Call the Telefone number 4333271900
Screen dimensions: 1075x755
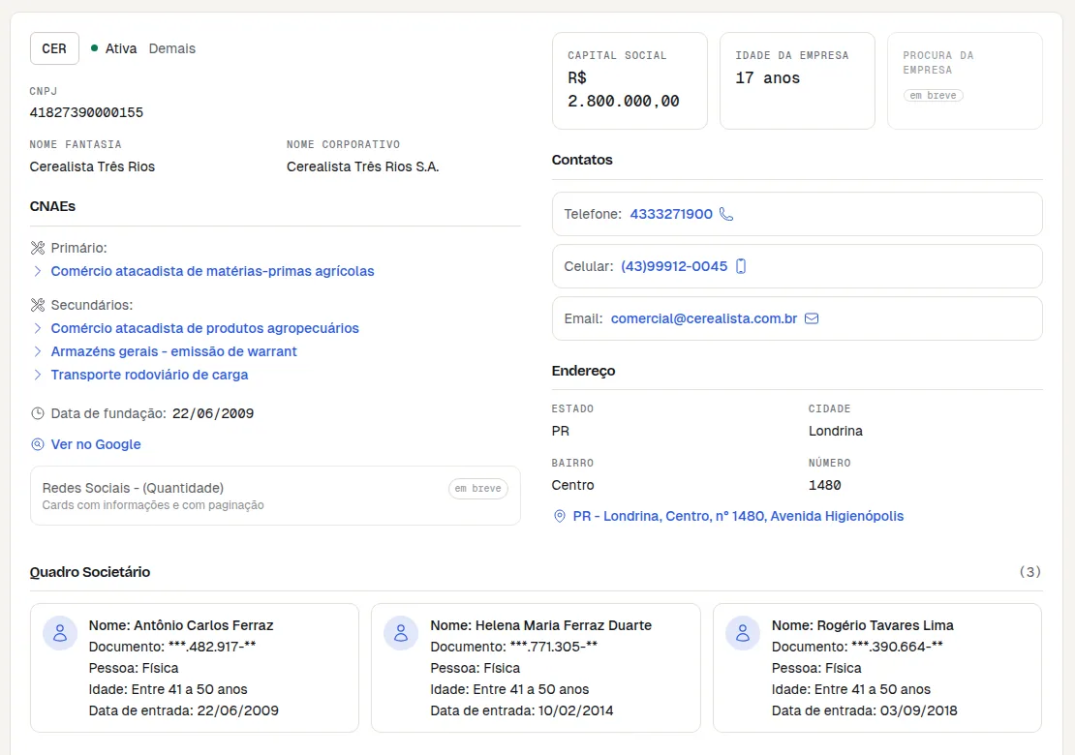coord(671,215)
